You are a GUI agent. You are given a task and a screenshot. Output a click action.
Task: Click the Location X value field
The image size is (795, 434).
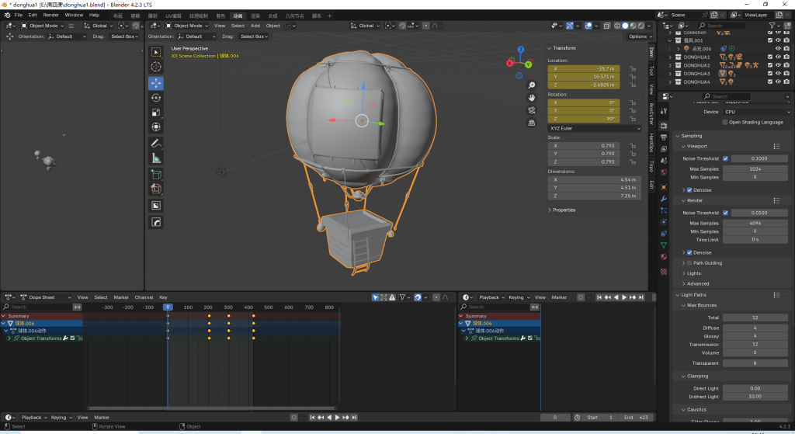[x=584, y=68]
